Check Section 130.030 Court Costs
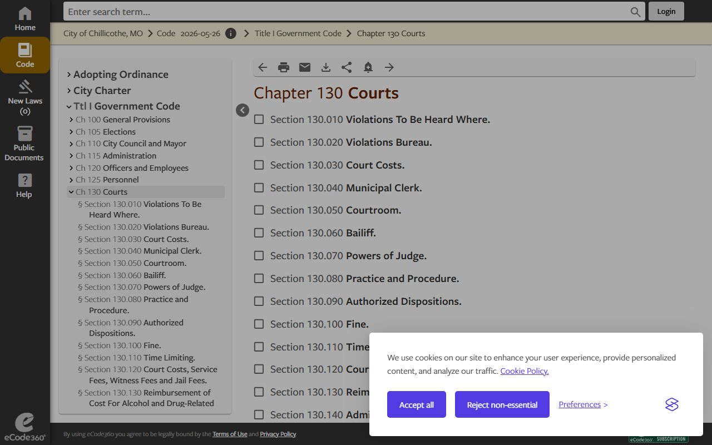 click(259, 165)
